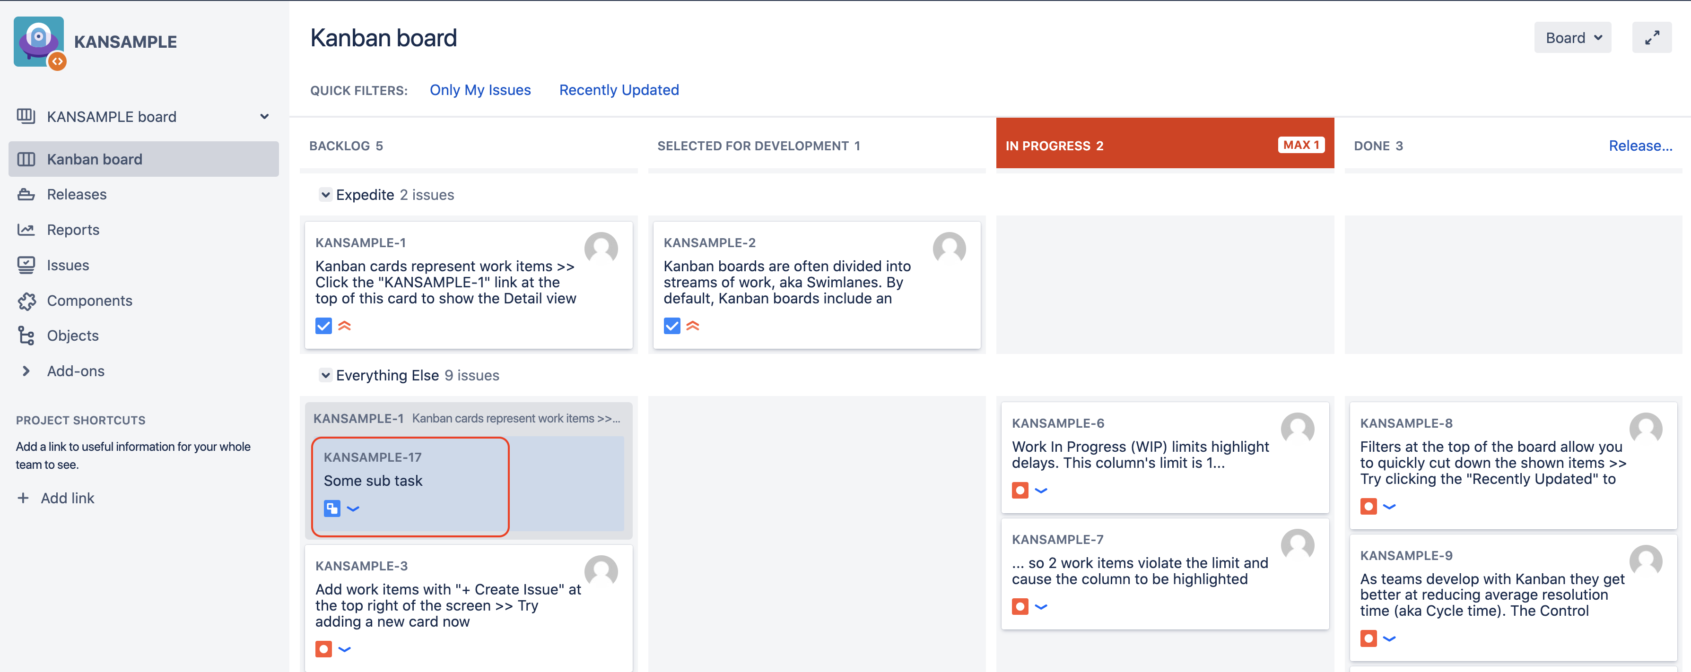This screenshot has width=1691, height=672.
Task: Click the Objects tree icon in sidebar
Action: [x=26, y=336]
